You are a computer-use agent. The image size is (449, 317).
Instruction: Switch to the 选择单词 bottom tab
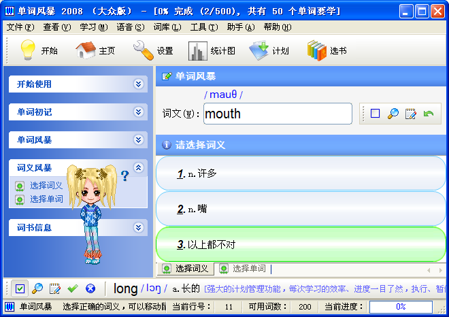[248, 269]
